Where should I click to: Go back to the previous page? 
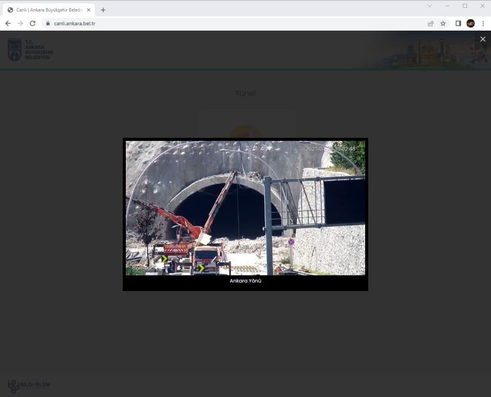[x=8, y=23]
